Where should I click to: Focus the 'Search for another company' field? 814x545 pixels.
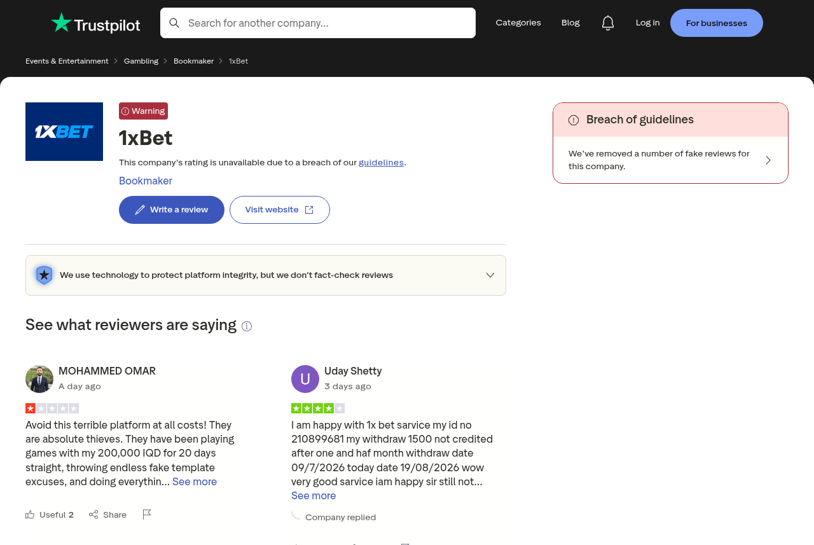318,23
